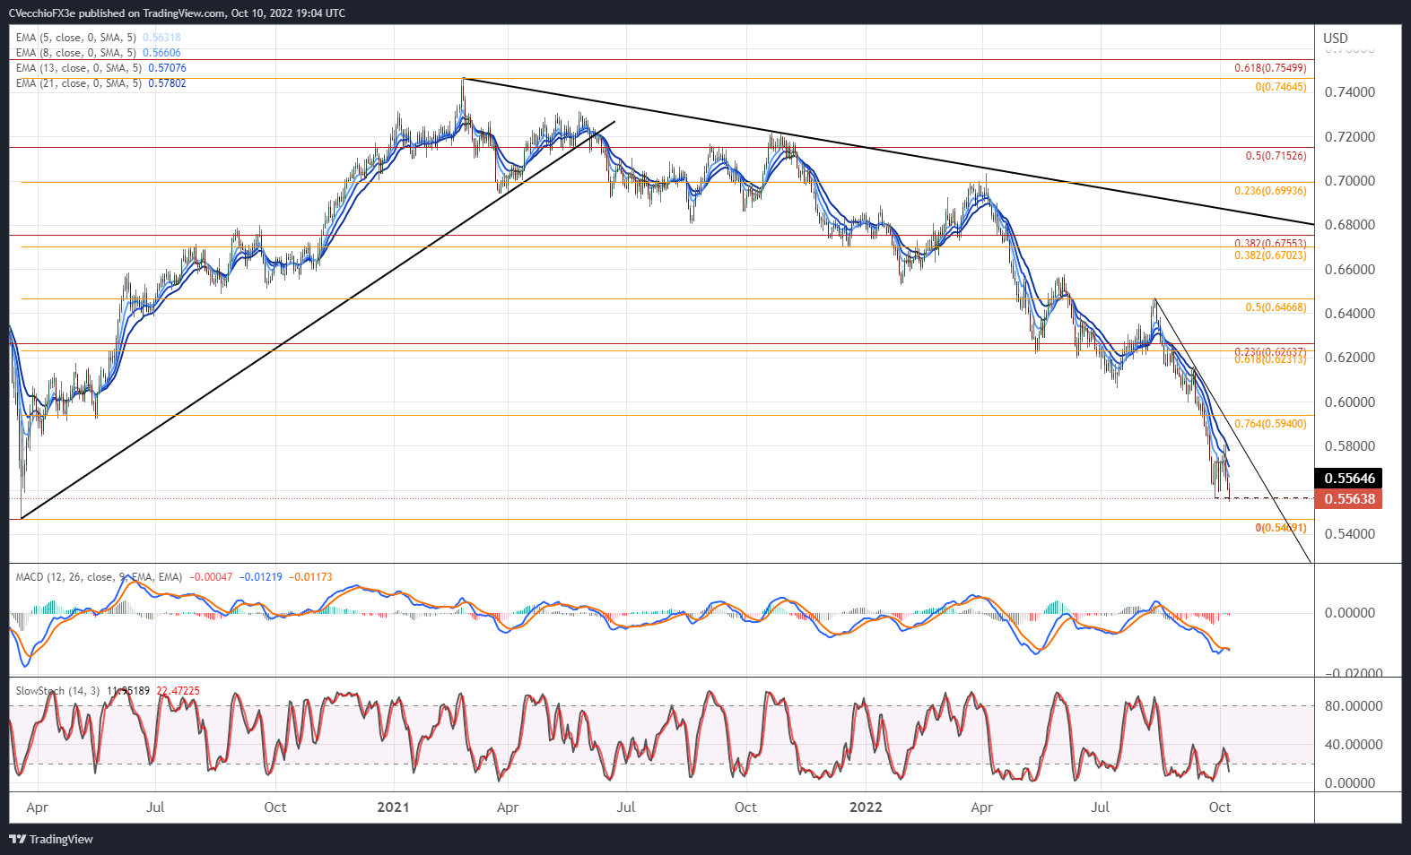Select the EMA (5, close, 0, SMA, 5) legend

click(76, 38)
